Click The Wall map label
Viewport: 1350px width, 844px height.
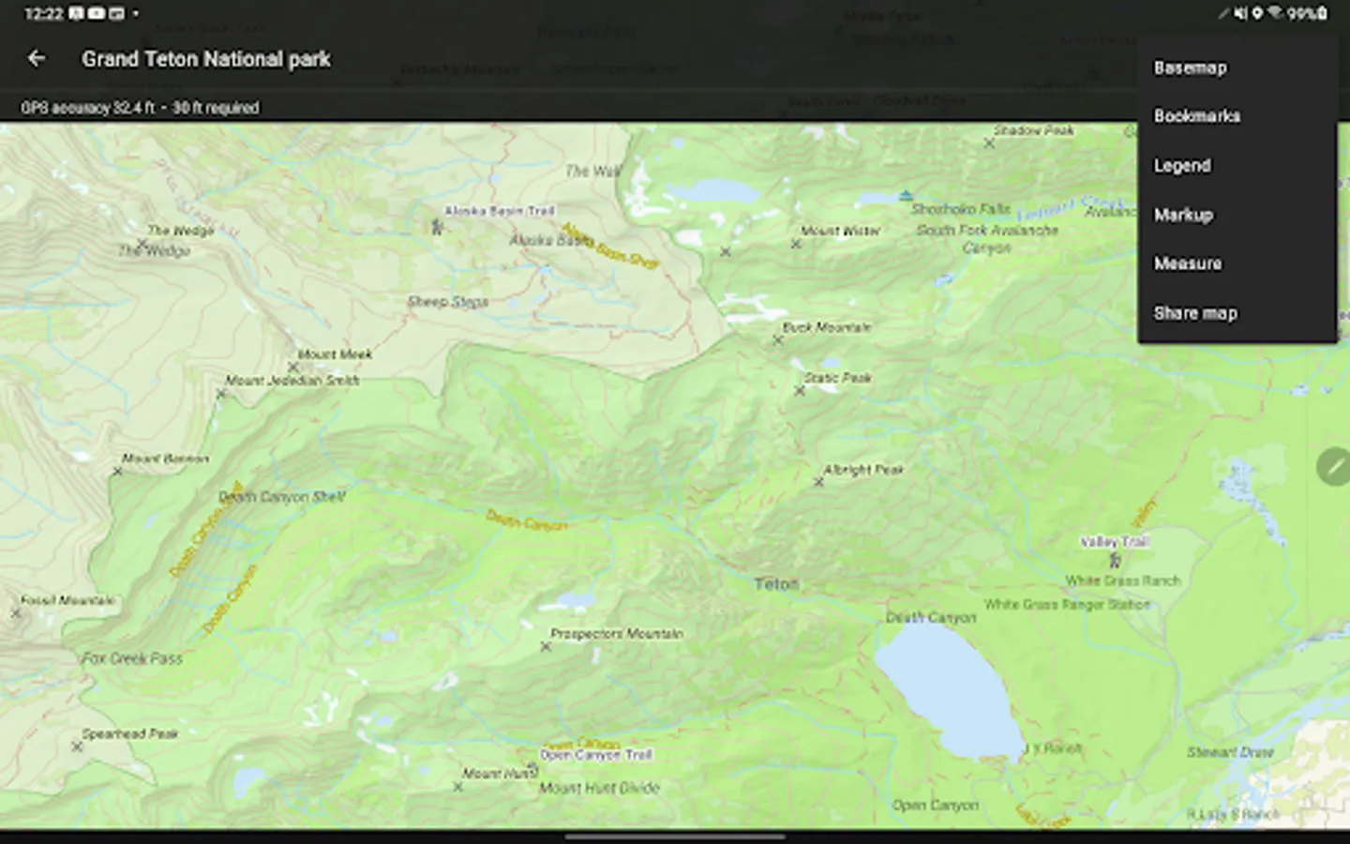(x=593, y=171)
